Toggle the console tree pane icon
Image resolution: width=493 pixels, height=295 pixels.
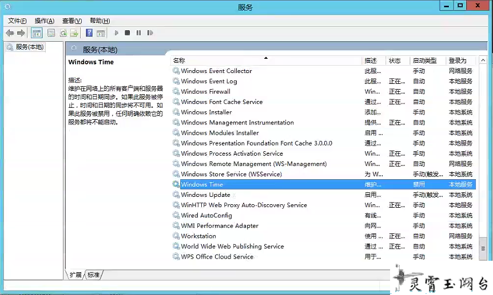(x=37, y=33)
